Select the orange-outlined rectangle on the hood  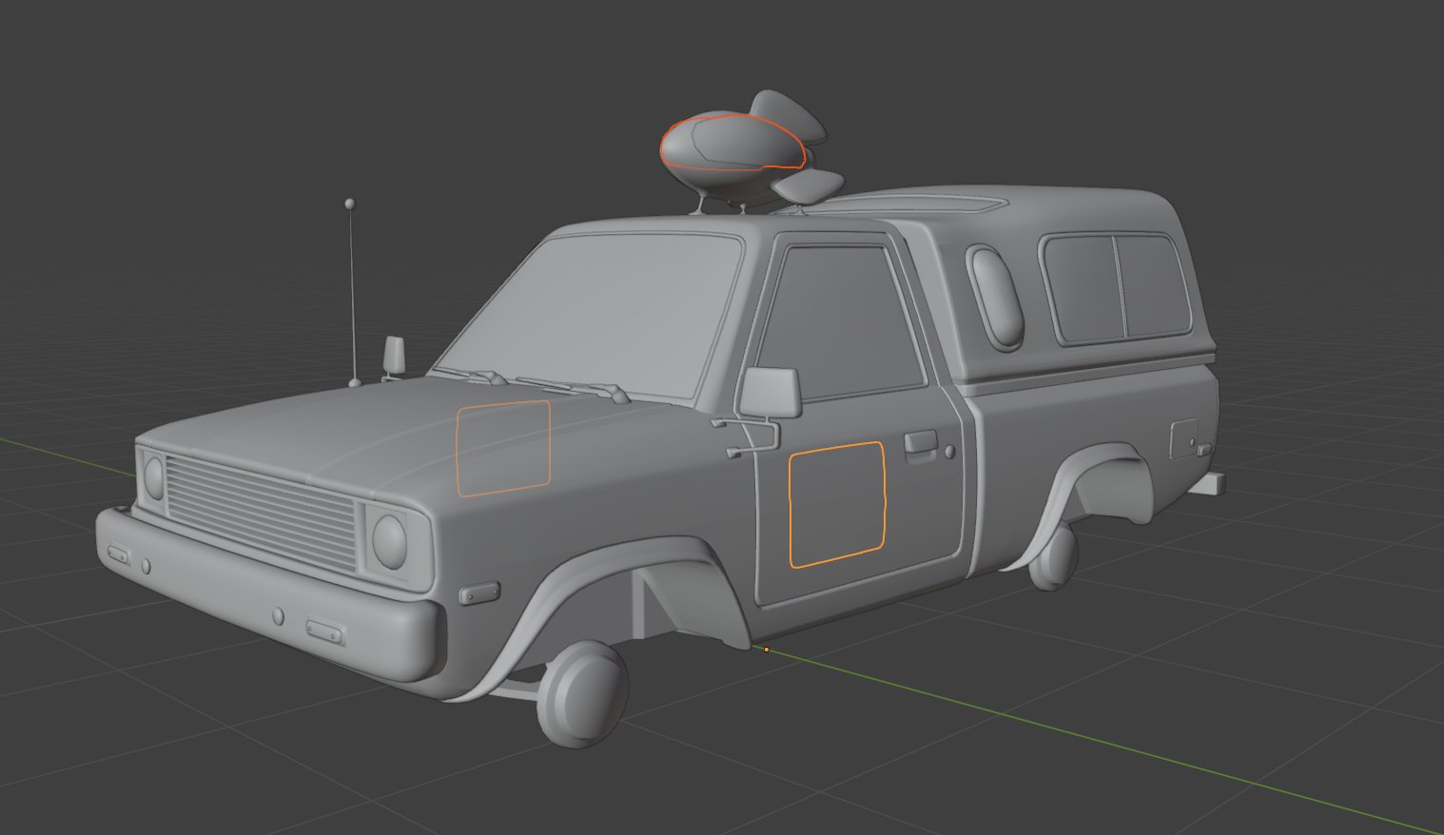pyautogui.click(x=503, y=447)
